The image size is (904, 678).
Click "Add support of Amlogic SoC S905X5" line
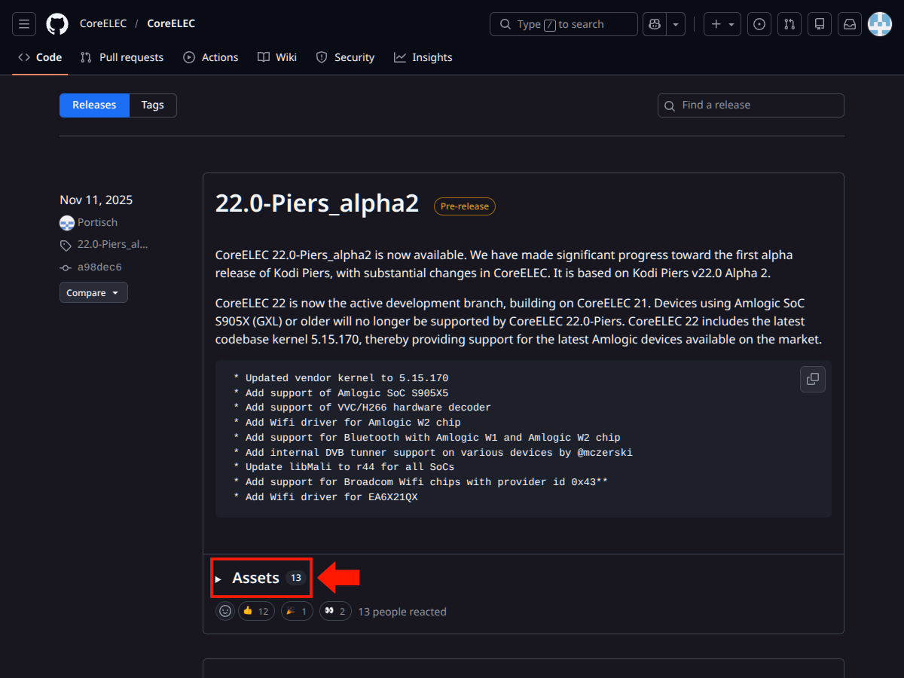tap(341, 393)
